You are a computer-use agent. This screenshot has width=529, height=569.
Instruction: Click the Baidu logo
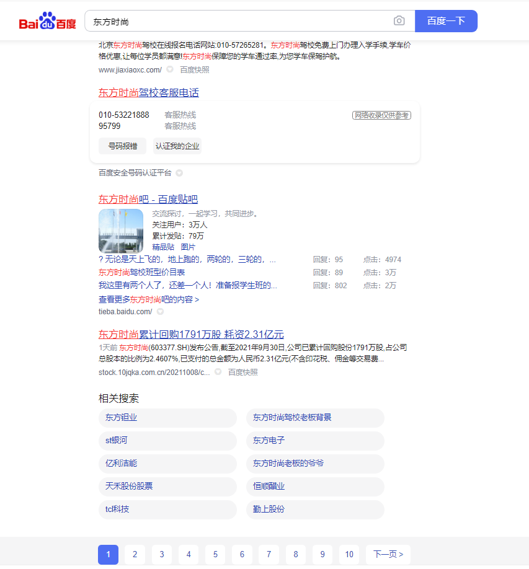[47, 22]
